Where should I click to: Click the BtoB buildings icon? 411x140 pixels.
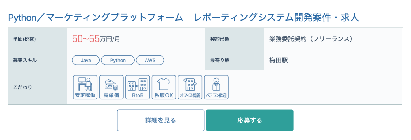click(x=138, y=87)
